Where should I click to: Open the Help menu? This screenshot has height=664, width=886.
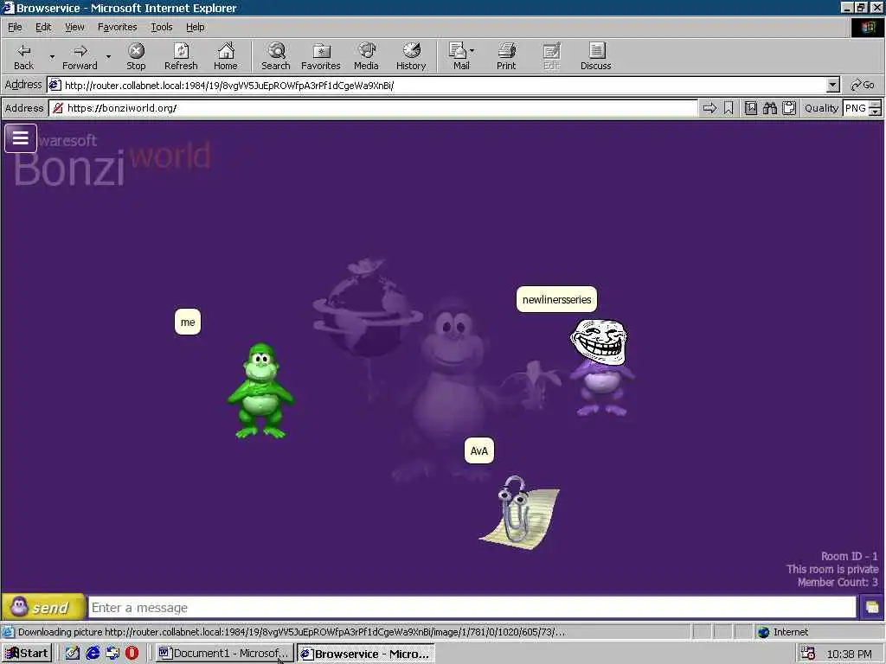coord(195,27)
